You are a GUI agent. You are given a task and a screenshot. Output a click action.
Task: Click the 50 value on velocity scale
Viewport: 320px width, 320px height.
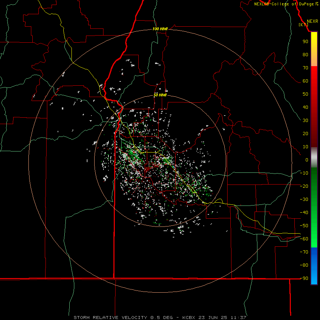coord(305,94)
